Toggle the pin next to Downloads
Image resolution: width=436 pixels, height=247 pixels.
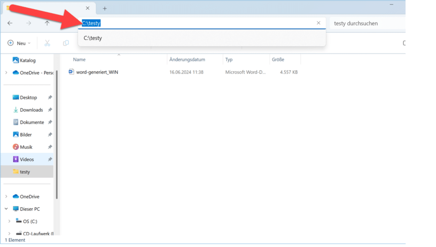[50, 110]
